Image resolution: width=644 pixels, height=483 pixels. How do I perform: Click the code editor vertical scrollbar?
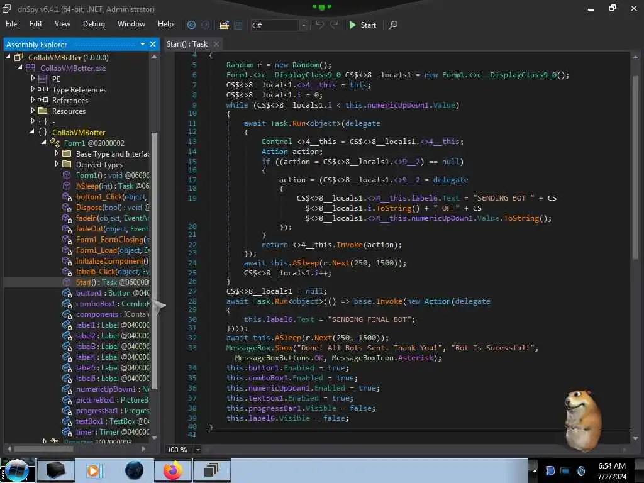635,167
